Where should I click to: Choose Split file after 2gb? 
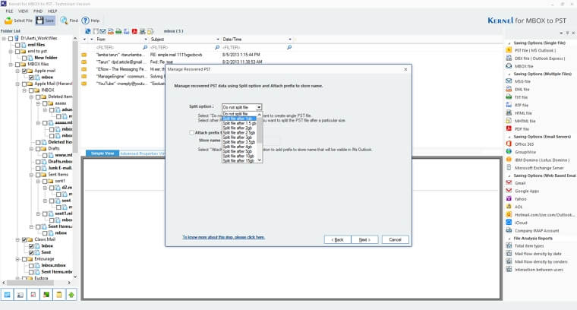pyautogui.click(x=238, y=128)
